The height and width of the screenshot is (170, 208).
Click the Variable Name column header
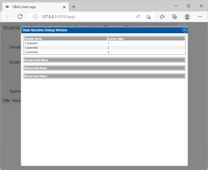point(65,39)
